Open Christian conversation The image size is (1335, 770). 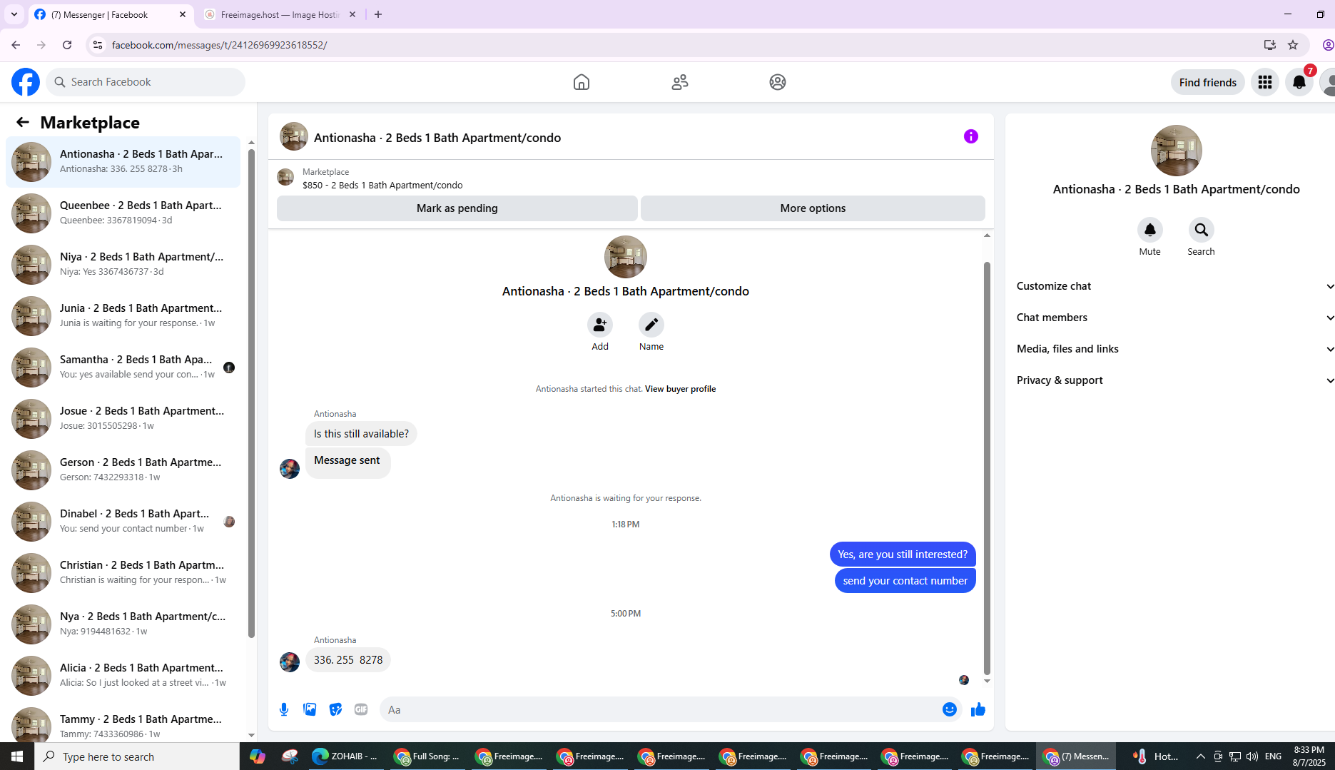pos(123,573)
